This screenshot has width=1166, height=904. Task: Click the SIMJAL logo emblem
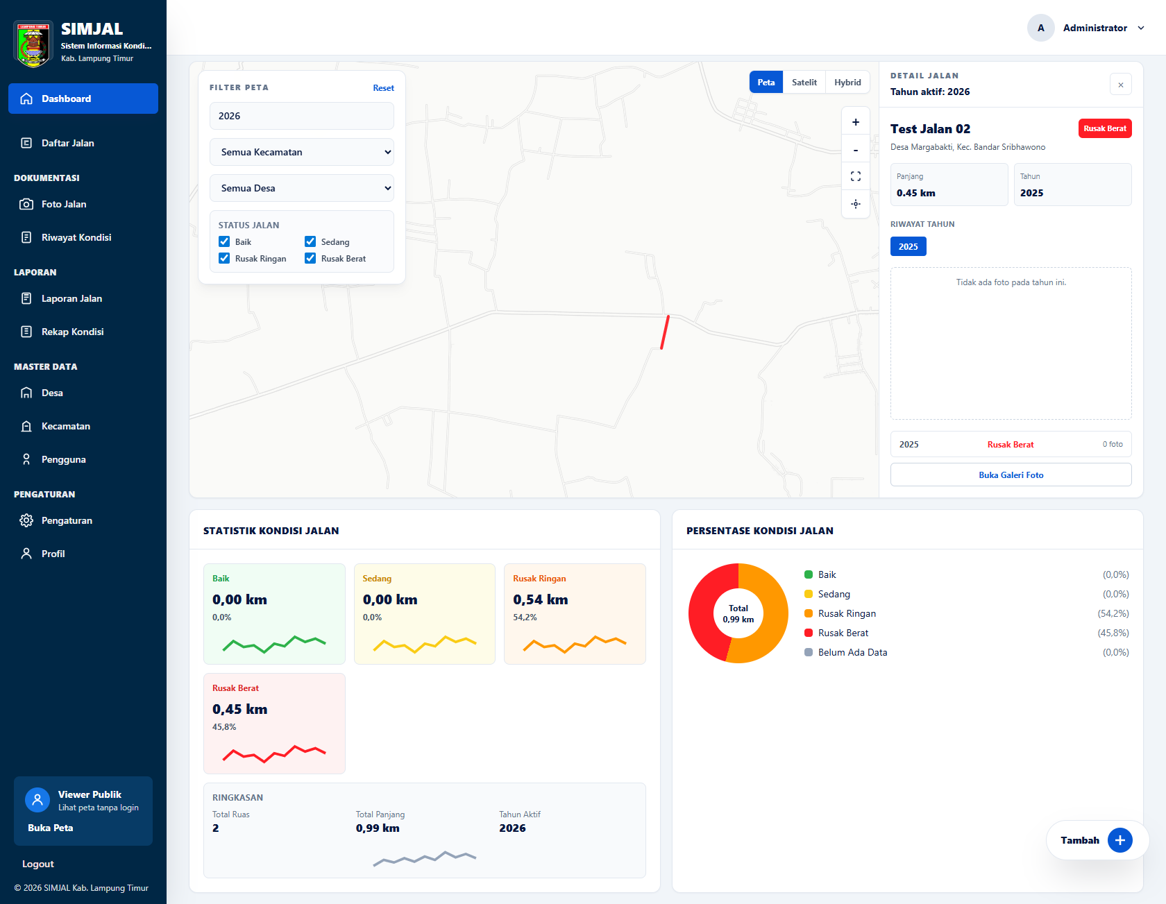tap(33, 44)
